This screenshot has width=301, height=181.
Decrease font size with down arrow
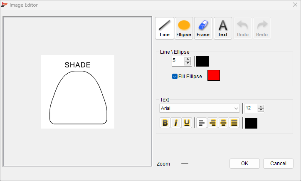[x=261, y=110]
